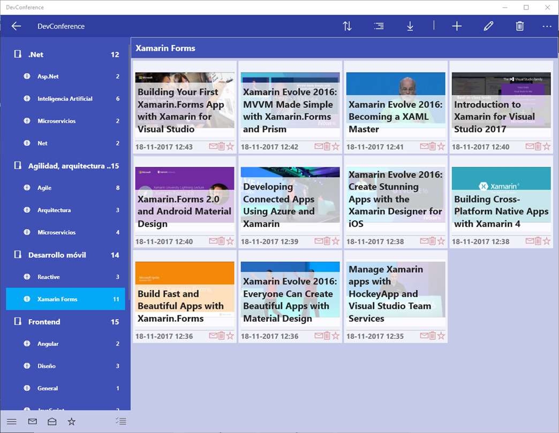
Task: Delete 'Manage Xamarin apps with HockeyApp' card
Action: point(433,336)
